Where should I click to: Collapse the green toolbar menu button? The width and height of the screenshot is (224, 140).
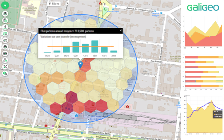(x=5, y=6)
